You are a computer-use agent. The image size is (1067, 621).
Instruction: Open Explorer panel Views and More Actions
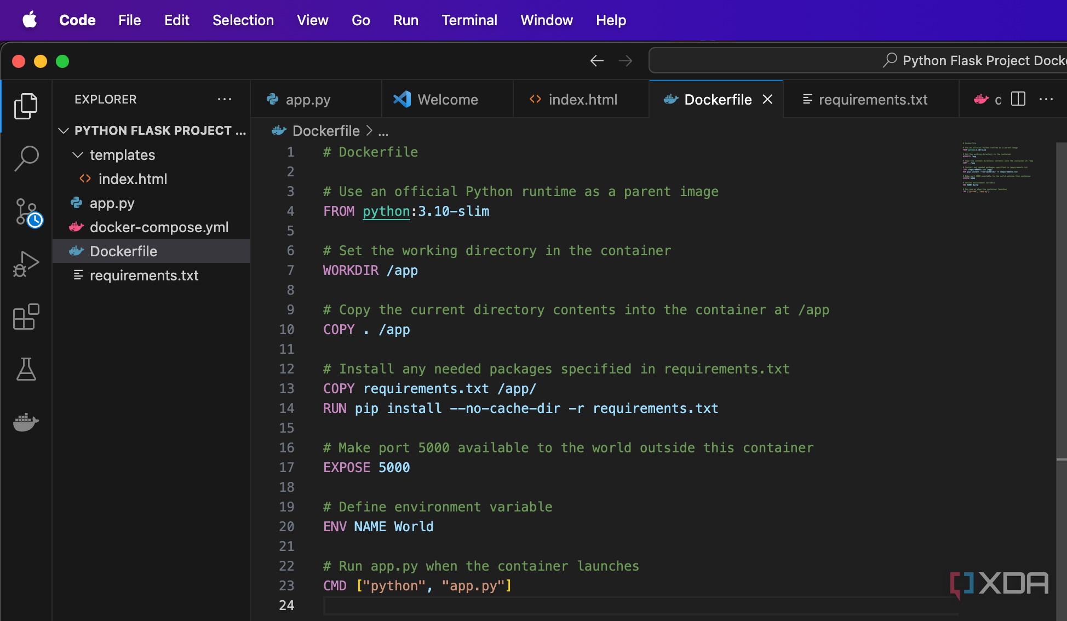tap(224, 99)
